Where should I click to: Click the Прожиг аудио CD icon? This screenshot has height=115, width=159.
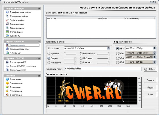(x=7, y=62)
